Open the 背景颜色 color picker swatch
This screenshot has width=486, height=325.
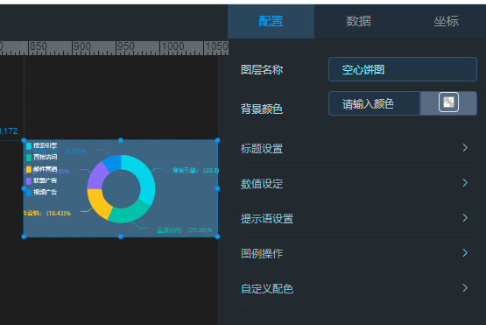pyautogui.click(x=448, y=102)
